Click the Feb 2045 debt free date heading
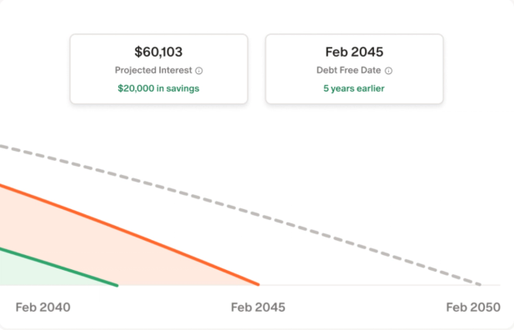 [354, 52]
